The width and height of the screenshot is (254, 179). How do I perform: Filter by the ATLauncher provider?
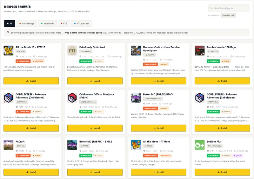point(82,23)
